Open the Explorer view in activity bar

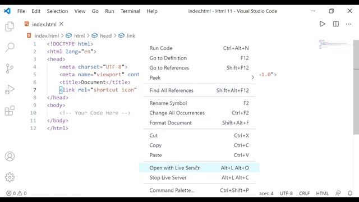click(x=10, y=26)
